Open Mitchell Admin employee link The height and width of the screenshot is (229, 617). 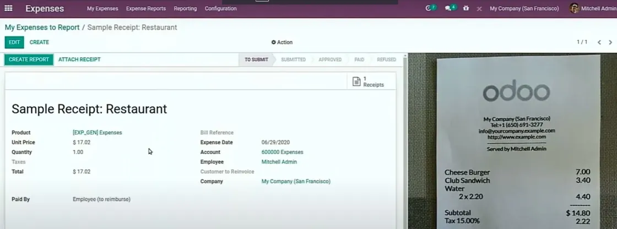click(x=279, y=162)
